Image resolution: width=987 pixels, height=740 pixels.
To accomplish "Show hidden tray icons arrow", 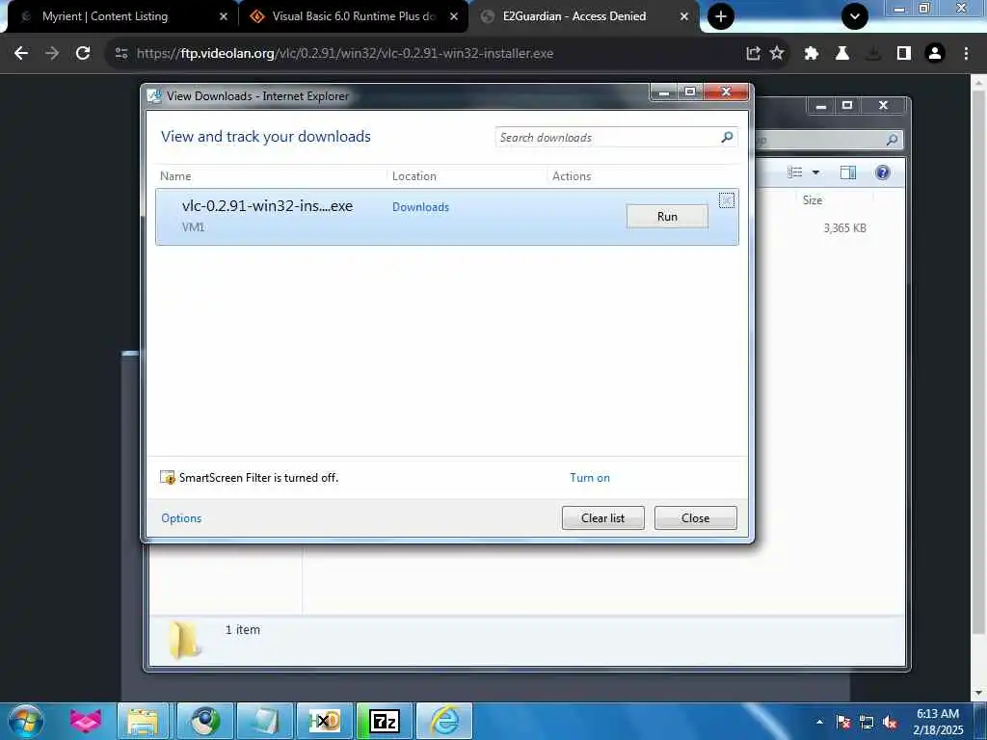I will [x=819, y=722].
